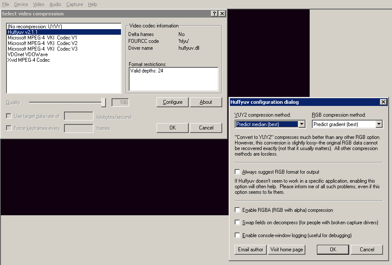392x265 pixels.
Task: Open the Device menu
Action: click(x=21, y=4)
